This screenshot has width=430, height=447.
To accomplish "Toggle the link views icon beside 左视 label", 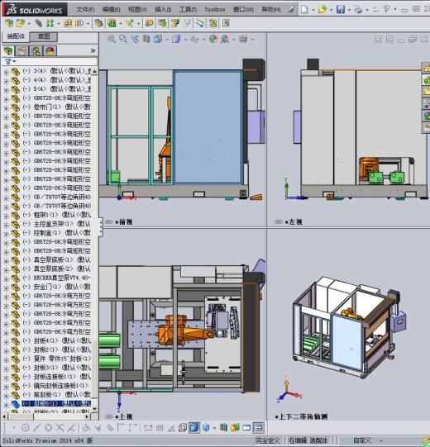I will (279, 221).
